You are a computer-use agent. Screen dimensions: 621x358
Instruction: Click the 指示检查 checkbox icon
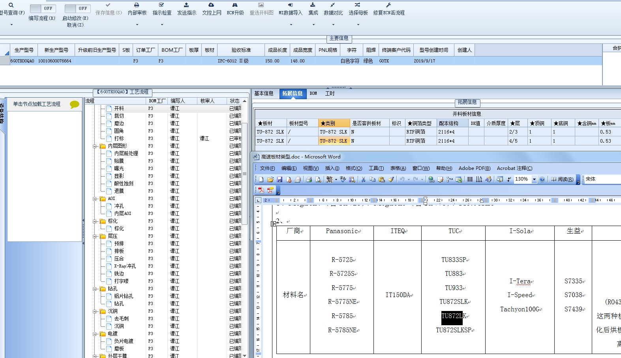click(x=161, y=5)
